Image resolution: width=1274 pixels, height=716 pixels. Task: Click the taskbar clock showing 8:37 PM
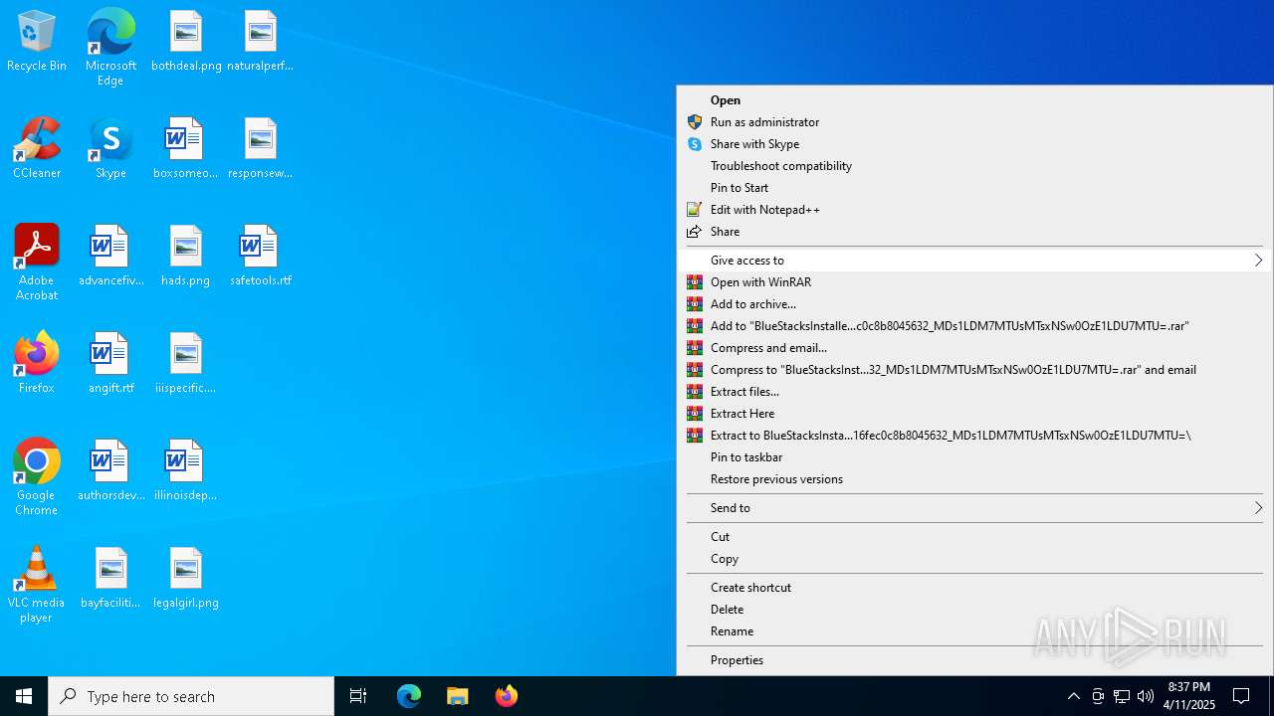1189,696
